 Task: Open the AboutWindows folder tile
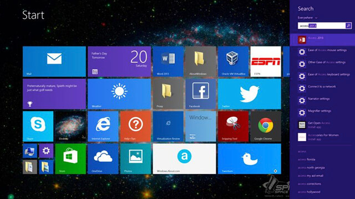pos(201,61)
